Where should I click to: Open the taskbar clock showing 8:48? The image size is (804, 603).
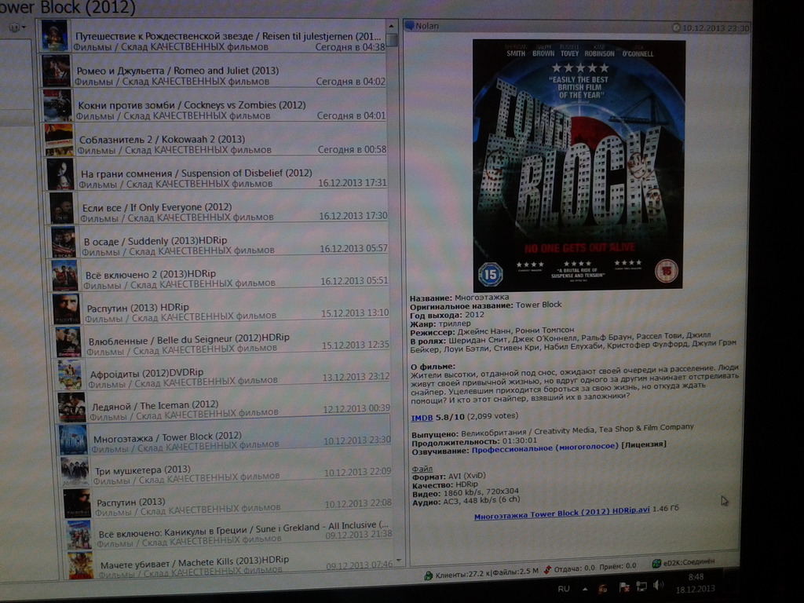coord(696,583)
